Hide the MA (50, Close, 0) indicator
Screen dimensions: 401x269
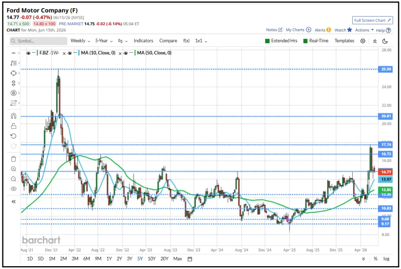click(x=126, y=53)
